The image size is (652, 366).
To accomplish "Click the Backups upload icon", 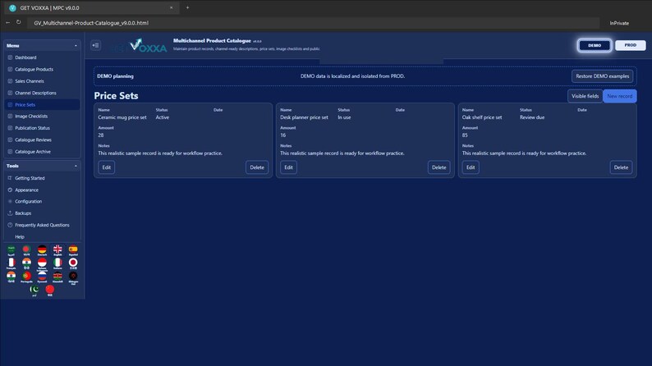I will [10, 213].
